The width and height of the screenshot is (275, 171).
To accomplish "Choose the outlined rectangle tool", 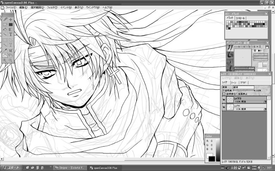I will [x=5, y=25].
